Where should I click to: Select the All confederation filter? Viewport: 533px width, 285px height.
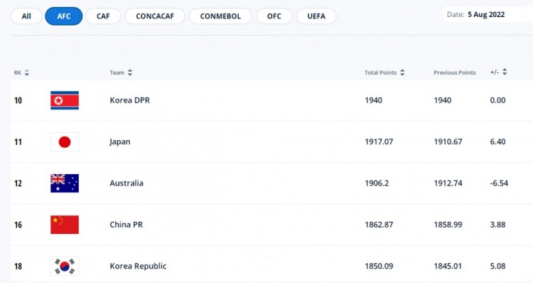26,16
